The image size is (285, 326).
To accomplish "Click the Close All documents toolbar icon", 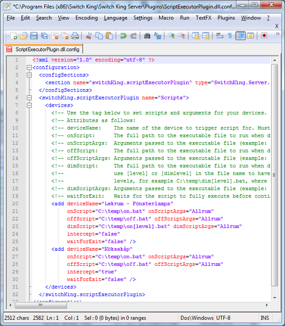I will tap(65, 36).
